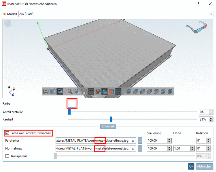Toggle the measuring tool icon
This screenshot has height=172, width=216.
pyautogui.click(x=91, y=91)
